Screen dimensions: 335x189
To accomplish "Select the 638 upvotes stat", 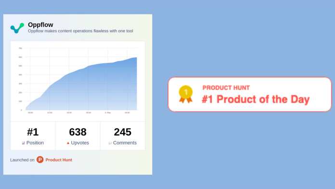I will pos(78,136).
